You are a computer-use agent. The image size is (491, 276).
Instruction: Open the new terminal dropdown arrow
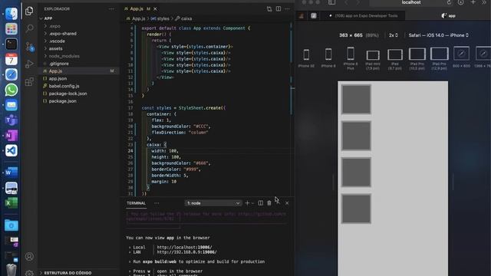coord(252,203)
